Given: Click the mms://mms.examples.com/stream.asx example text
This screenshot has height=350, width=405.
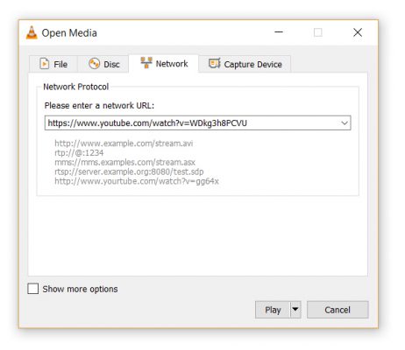Looking at the screenshot, I should (124, 162).
